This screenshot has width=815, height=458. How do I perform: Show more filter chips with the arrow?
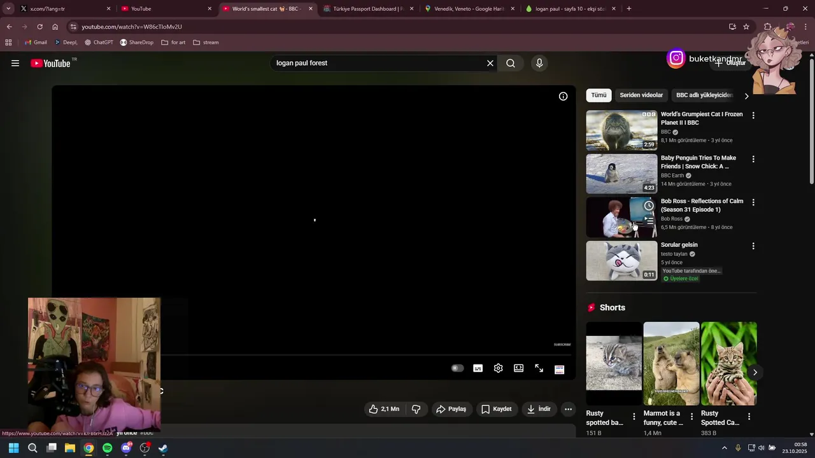point(747,96)
